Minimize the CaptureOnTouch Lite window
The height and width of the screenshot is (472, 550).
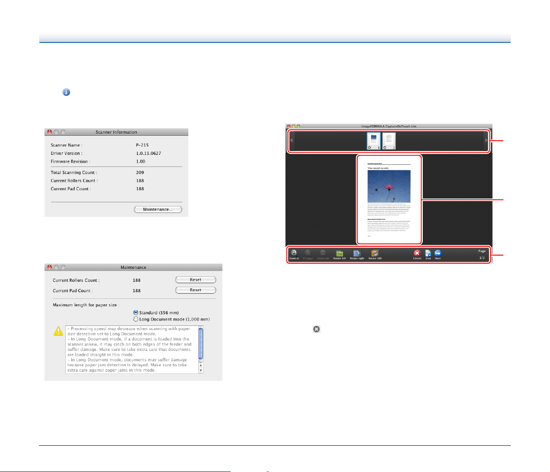293,126
